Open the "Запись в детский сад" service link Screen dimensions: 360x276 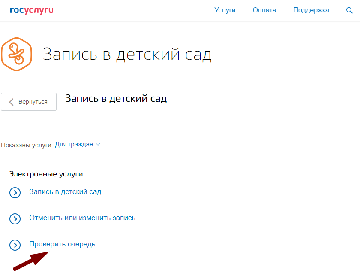(x=65, y=192)
